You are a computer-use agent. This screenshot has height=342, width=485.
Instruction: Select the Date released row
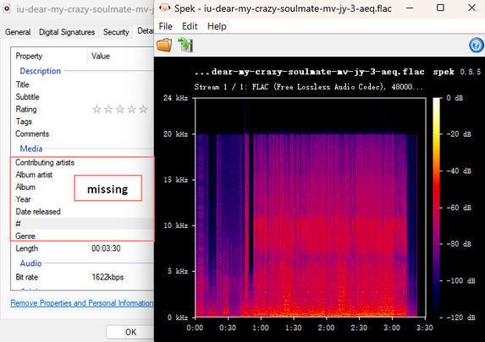[x=82, y=212]
